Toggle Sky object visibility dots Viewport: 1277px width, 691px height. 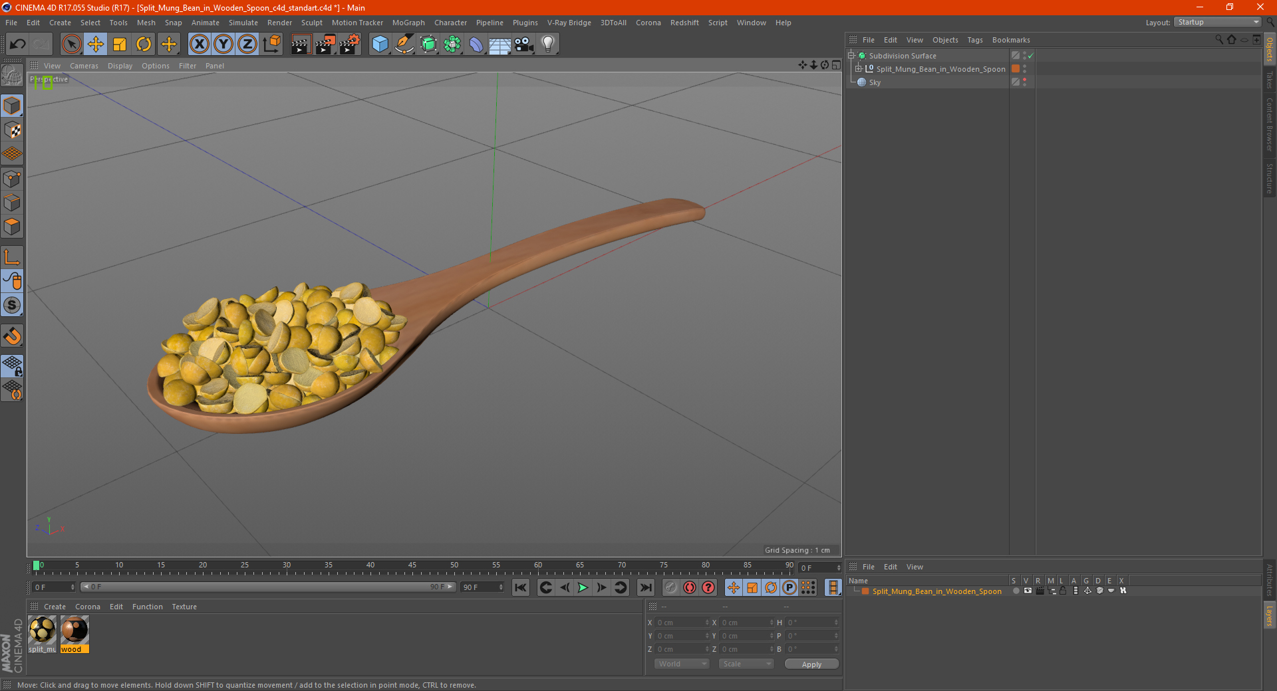pos(1024,82)
